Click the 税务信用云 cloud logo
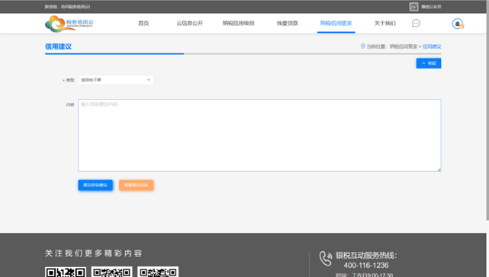Screen dimensions: 489x277 tap(69, 24)
